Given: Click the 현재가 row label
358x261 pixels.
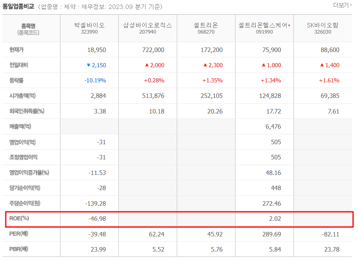Looking at the screenshot, I should [x=16, y=50].
